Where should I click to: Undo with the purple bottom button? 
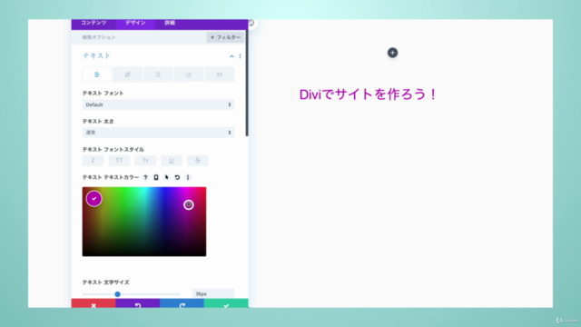point(138,303)
